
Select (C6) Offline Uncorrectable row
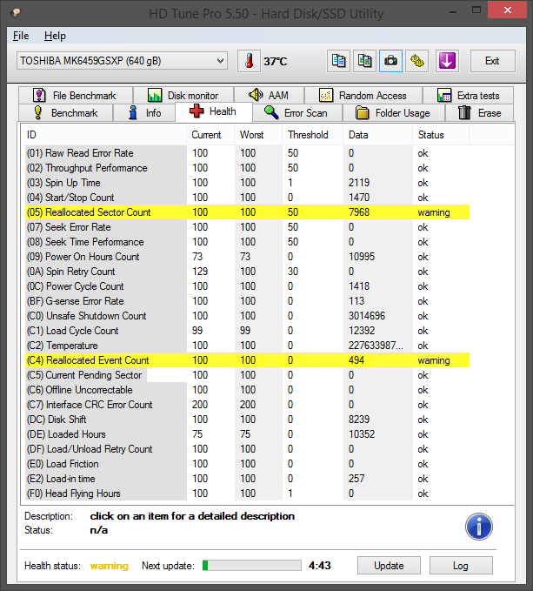coord(247,390)
